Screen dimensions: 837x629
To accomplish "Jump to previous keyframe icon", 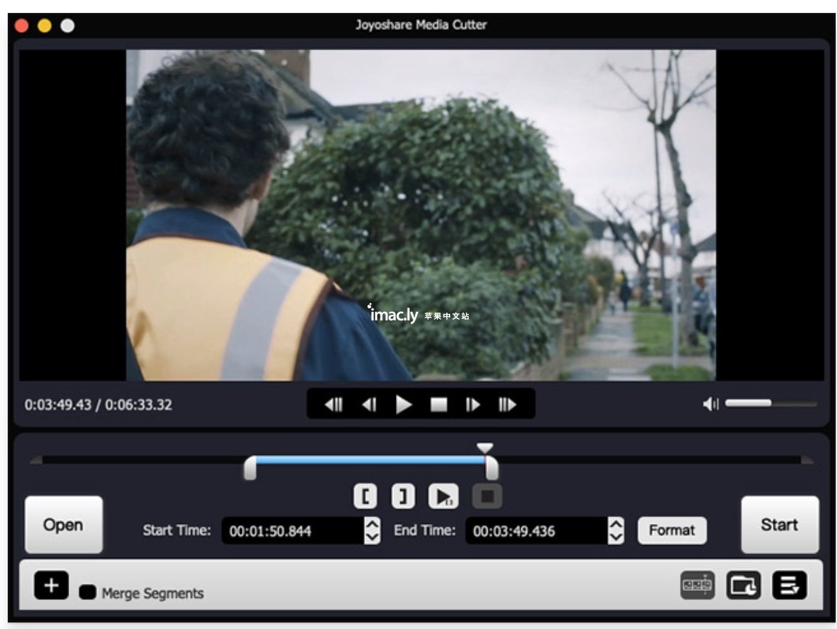I will coord(333,405).
